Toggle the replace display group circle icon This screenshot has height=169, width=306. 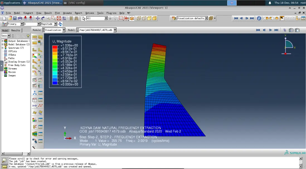(x=277, y=18)
